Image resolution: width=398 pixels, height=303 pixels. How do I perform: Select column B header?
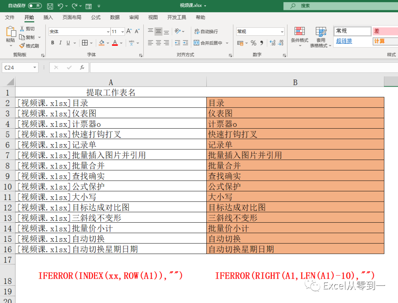click(x=295, y=82)
